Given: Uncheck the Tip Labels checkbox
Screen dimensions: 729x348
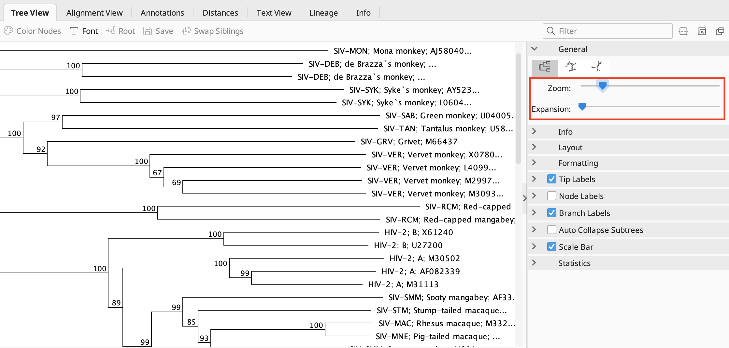Looking at the screenshot, I should [x=551, y=179].
